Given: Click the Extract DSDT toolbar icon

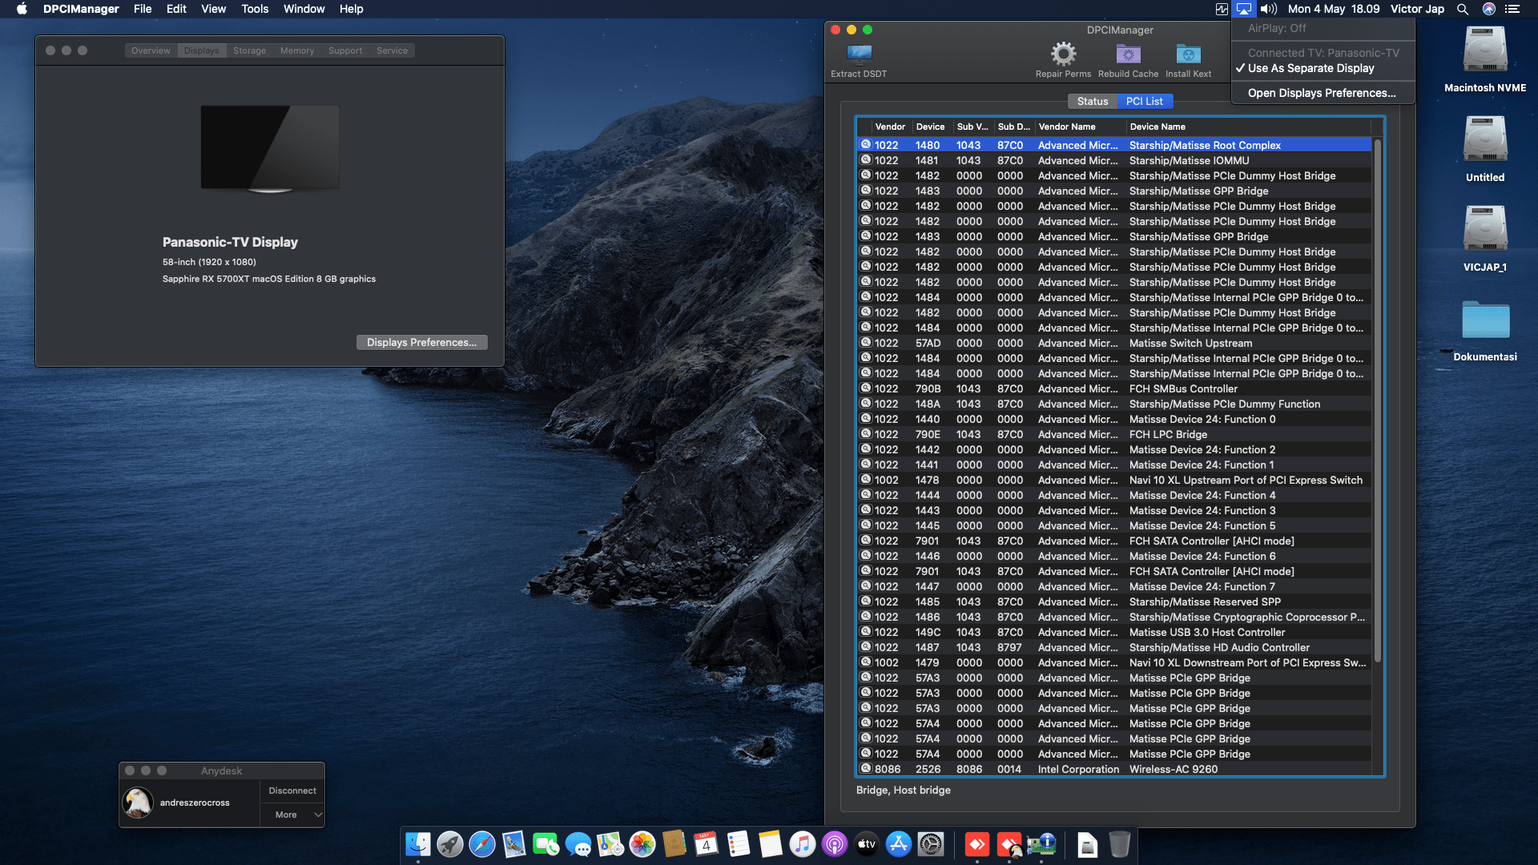Looking at the screenshot, I should (x=859, y=54).
